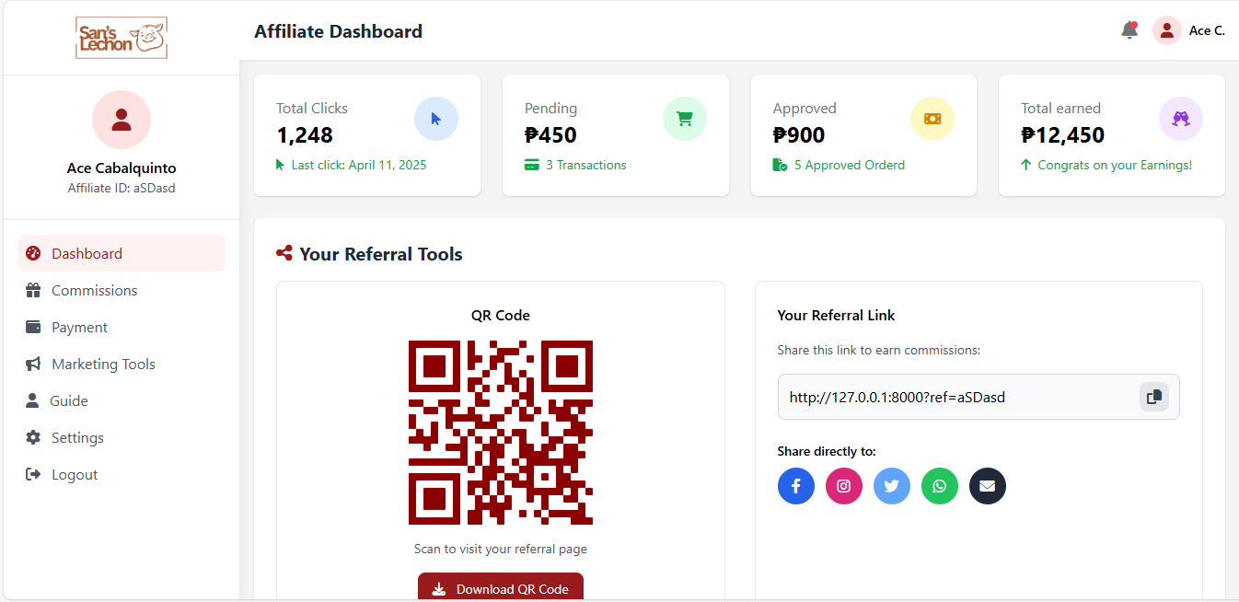Click the Settings gear icon

coord(35,437)
